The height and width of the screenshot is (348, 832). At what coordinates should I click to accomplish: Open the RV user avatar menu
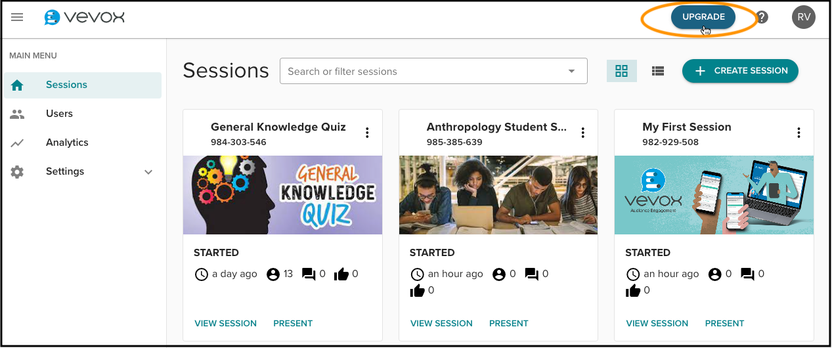804,17
